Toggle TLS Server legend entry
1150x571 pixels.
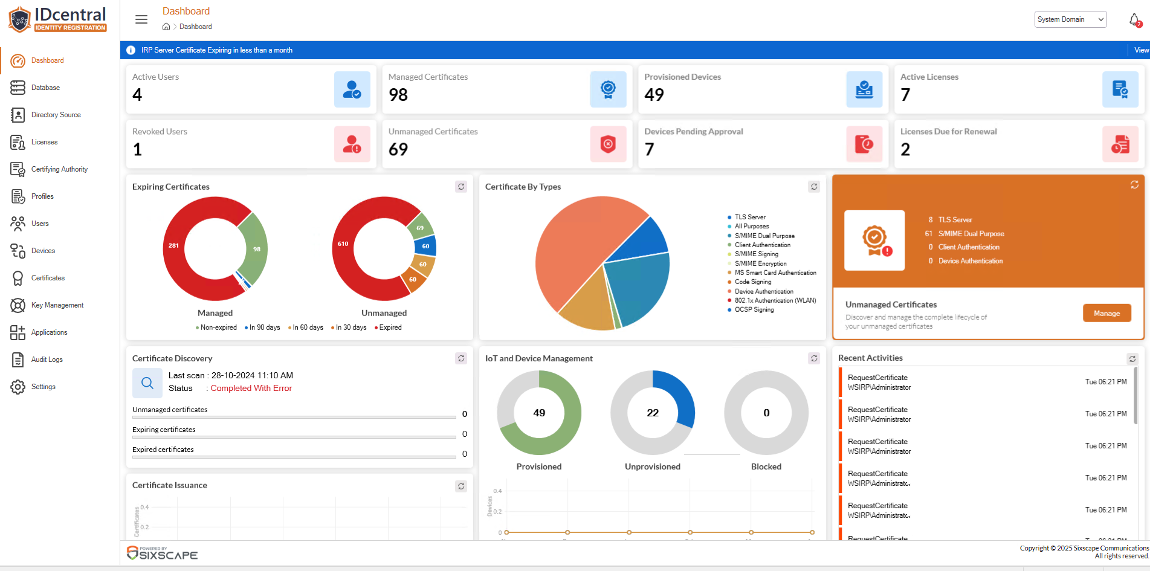pyautogui.click(x=749, y=217)
